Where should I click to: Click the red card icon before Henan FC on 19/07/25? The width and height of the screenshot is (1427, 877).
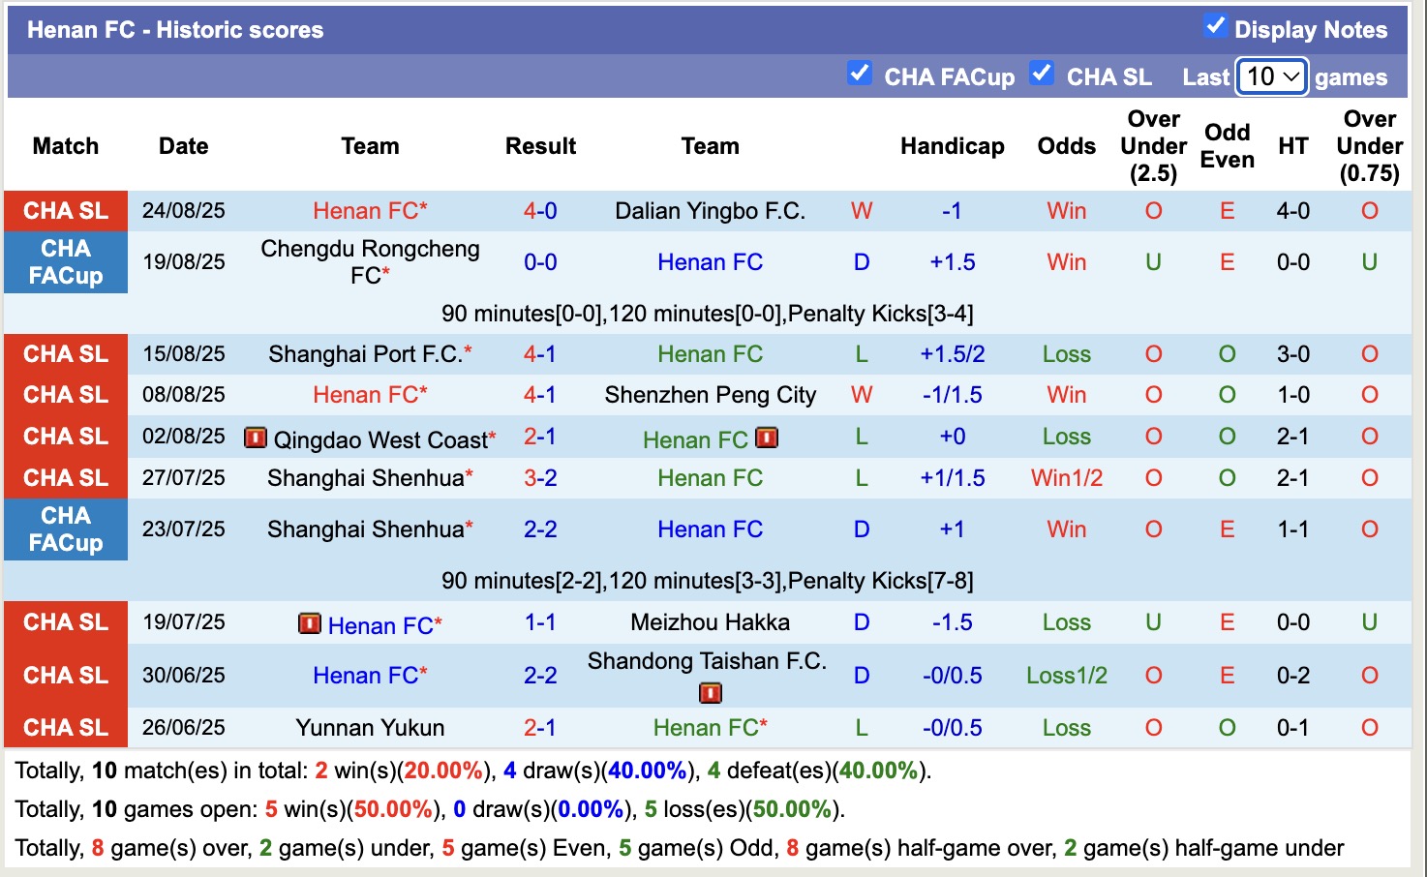coord(310,625)
